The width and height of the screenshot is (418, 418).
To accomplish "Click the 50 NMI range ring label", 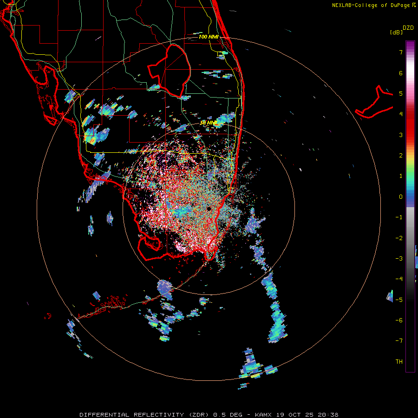I will click(209, 123).
